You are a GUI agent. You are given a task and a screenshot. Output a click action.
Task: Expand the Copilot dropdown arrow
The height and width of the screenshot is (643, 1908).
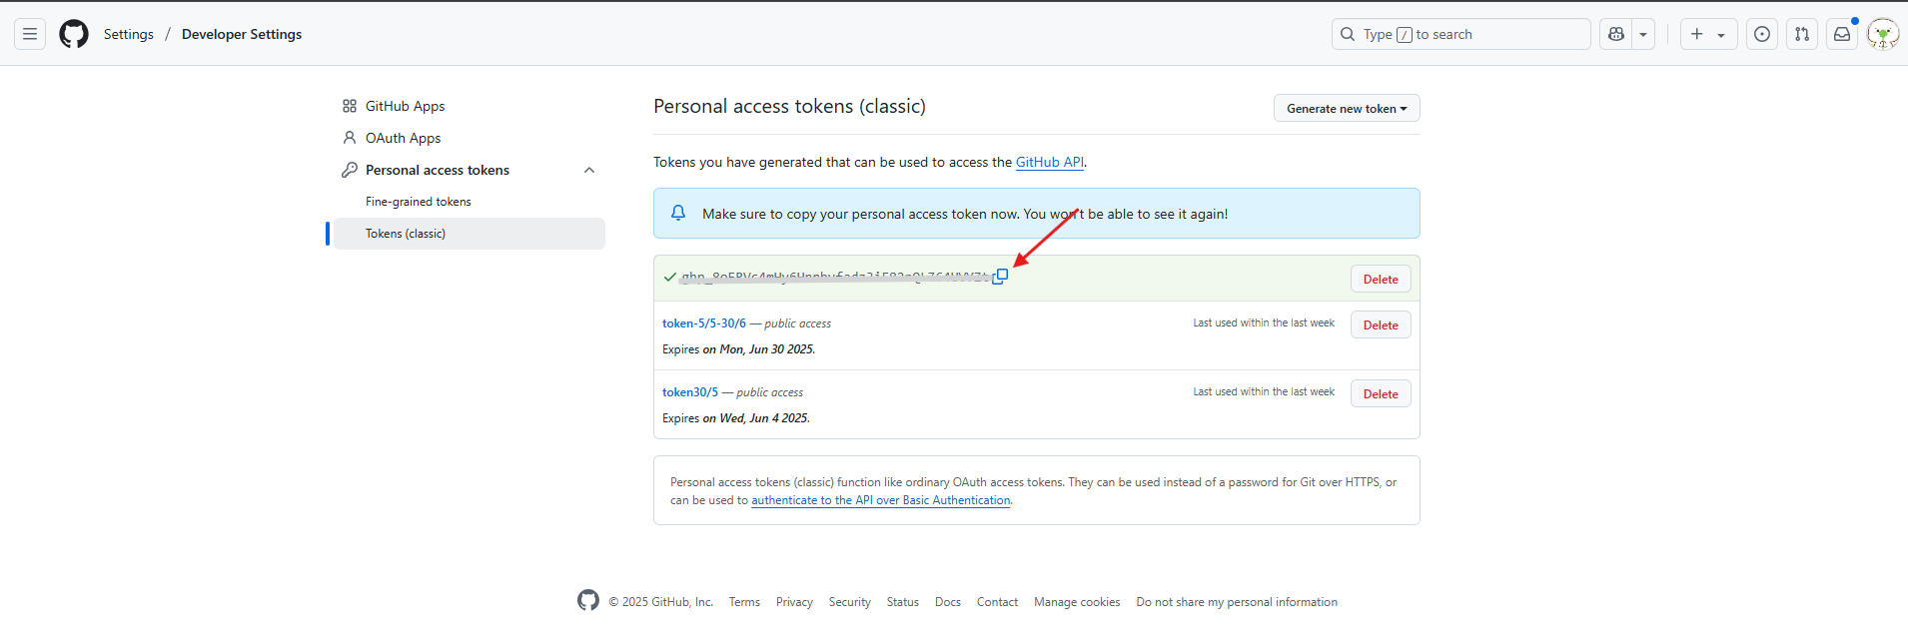coord(1643,34)
